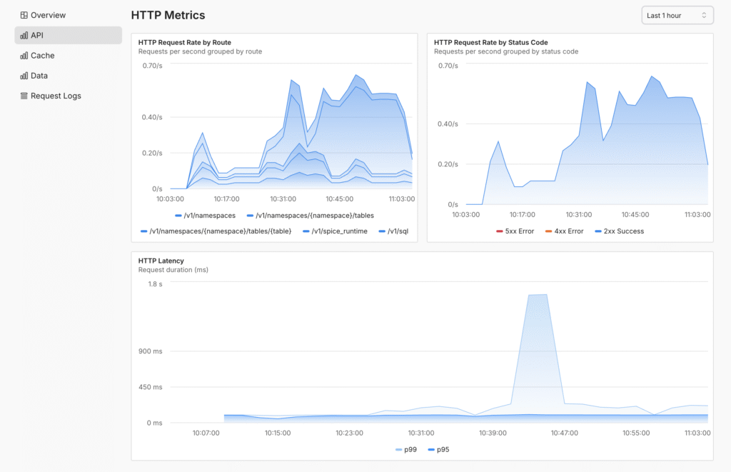This screenshot has width=731, height=472.
Task: Toggle the /v1/namespaces legend series
Action: (x=205, y=215)
